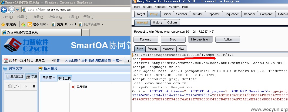Open the Favorites star button
Screen dimensions: 288x112
(9, 24)
